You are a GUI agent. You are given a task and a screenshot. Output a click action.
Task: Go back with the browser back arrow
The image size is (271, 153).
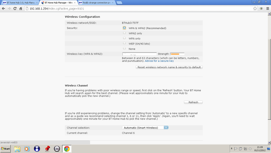click(4, 8)
